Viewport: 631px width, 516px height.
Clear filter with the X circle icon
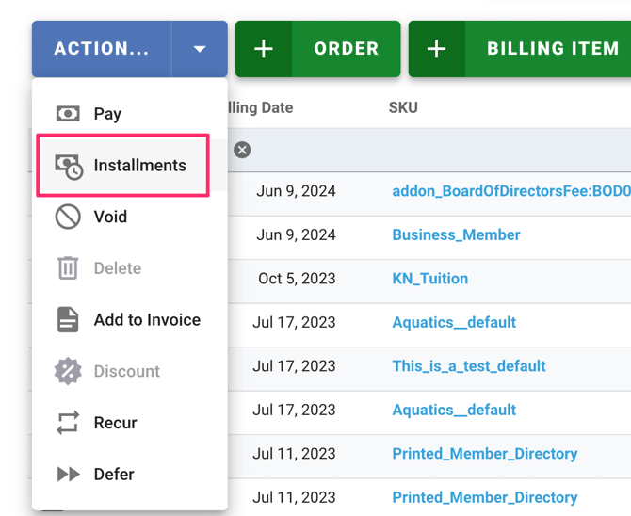[242, 150]
